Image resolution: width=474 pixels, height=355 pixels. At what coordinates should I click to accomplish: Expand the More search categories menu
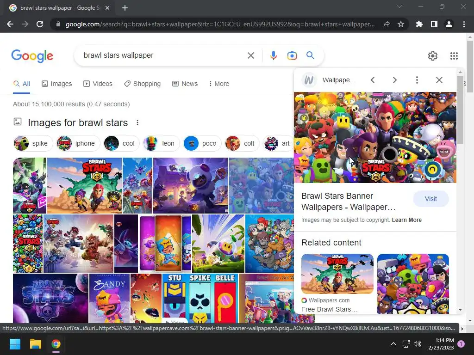click(x=219, y=84)
